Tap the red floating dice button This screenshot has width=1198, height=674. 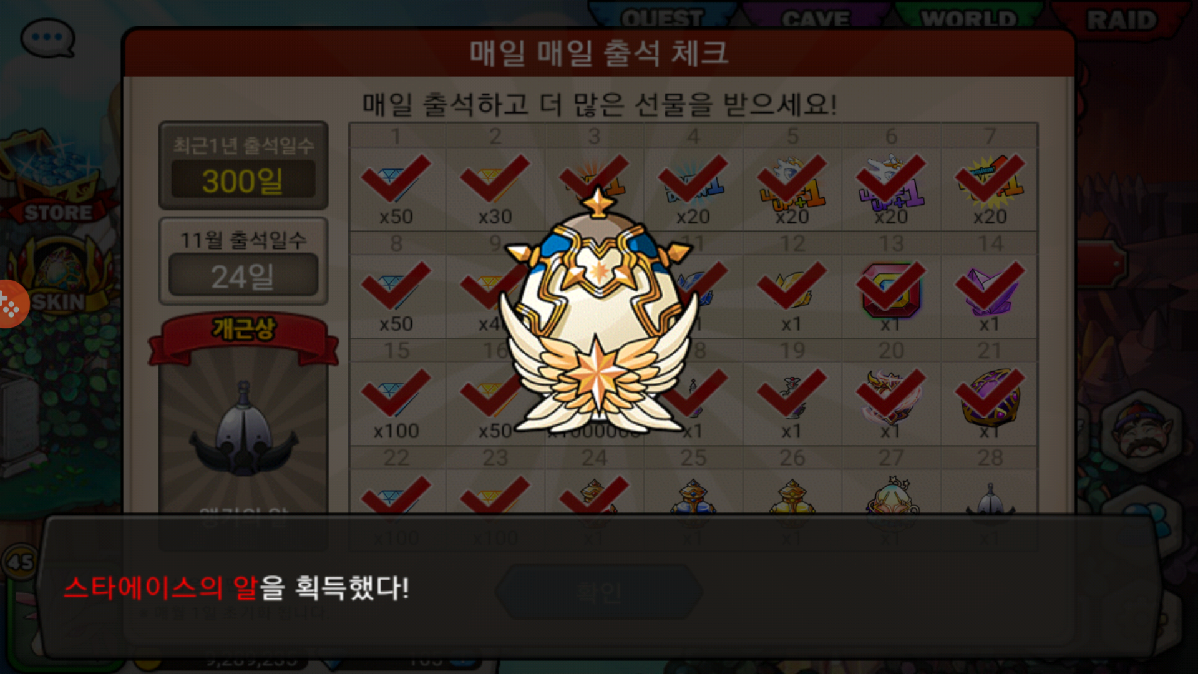11,304
